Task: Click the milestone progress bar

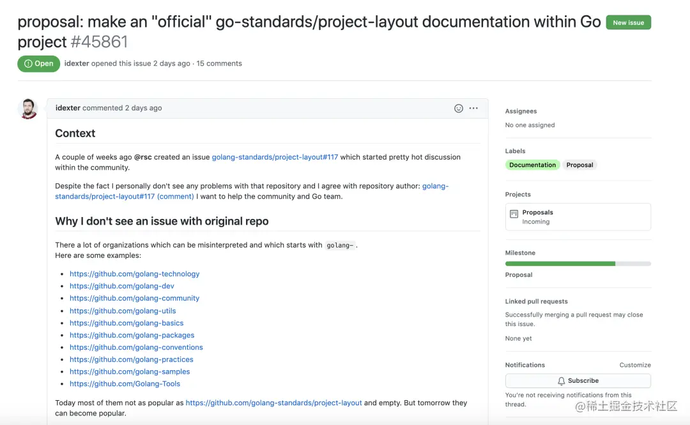Action: (x=578, y=264)
